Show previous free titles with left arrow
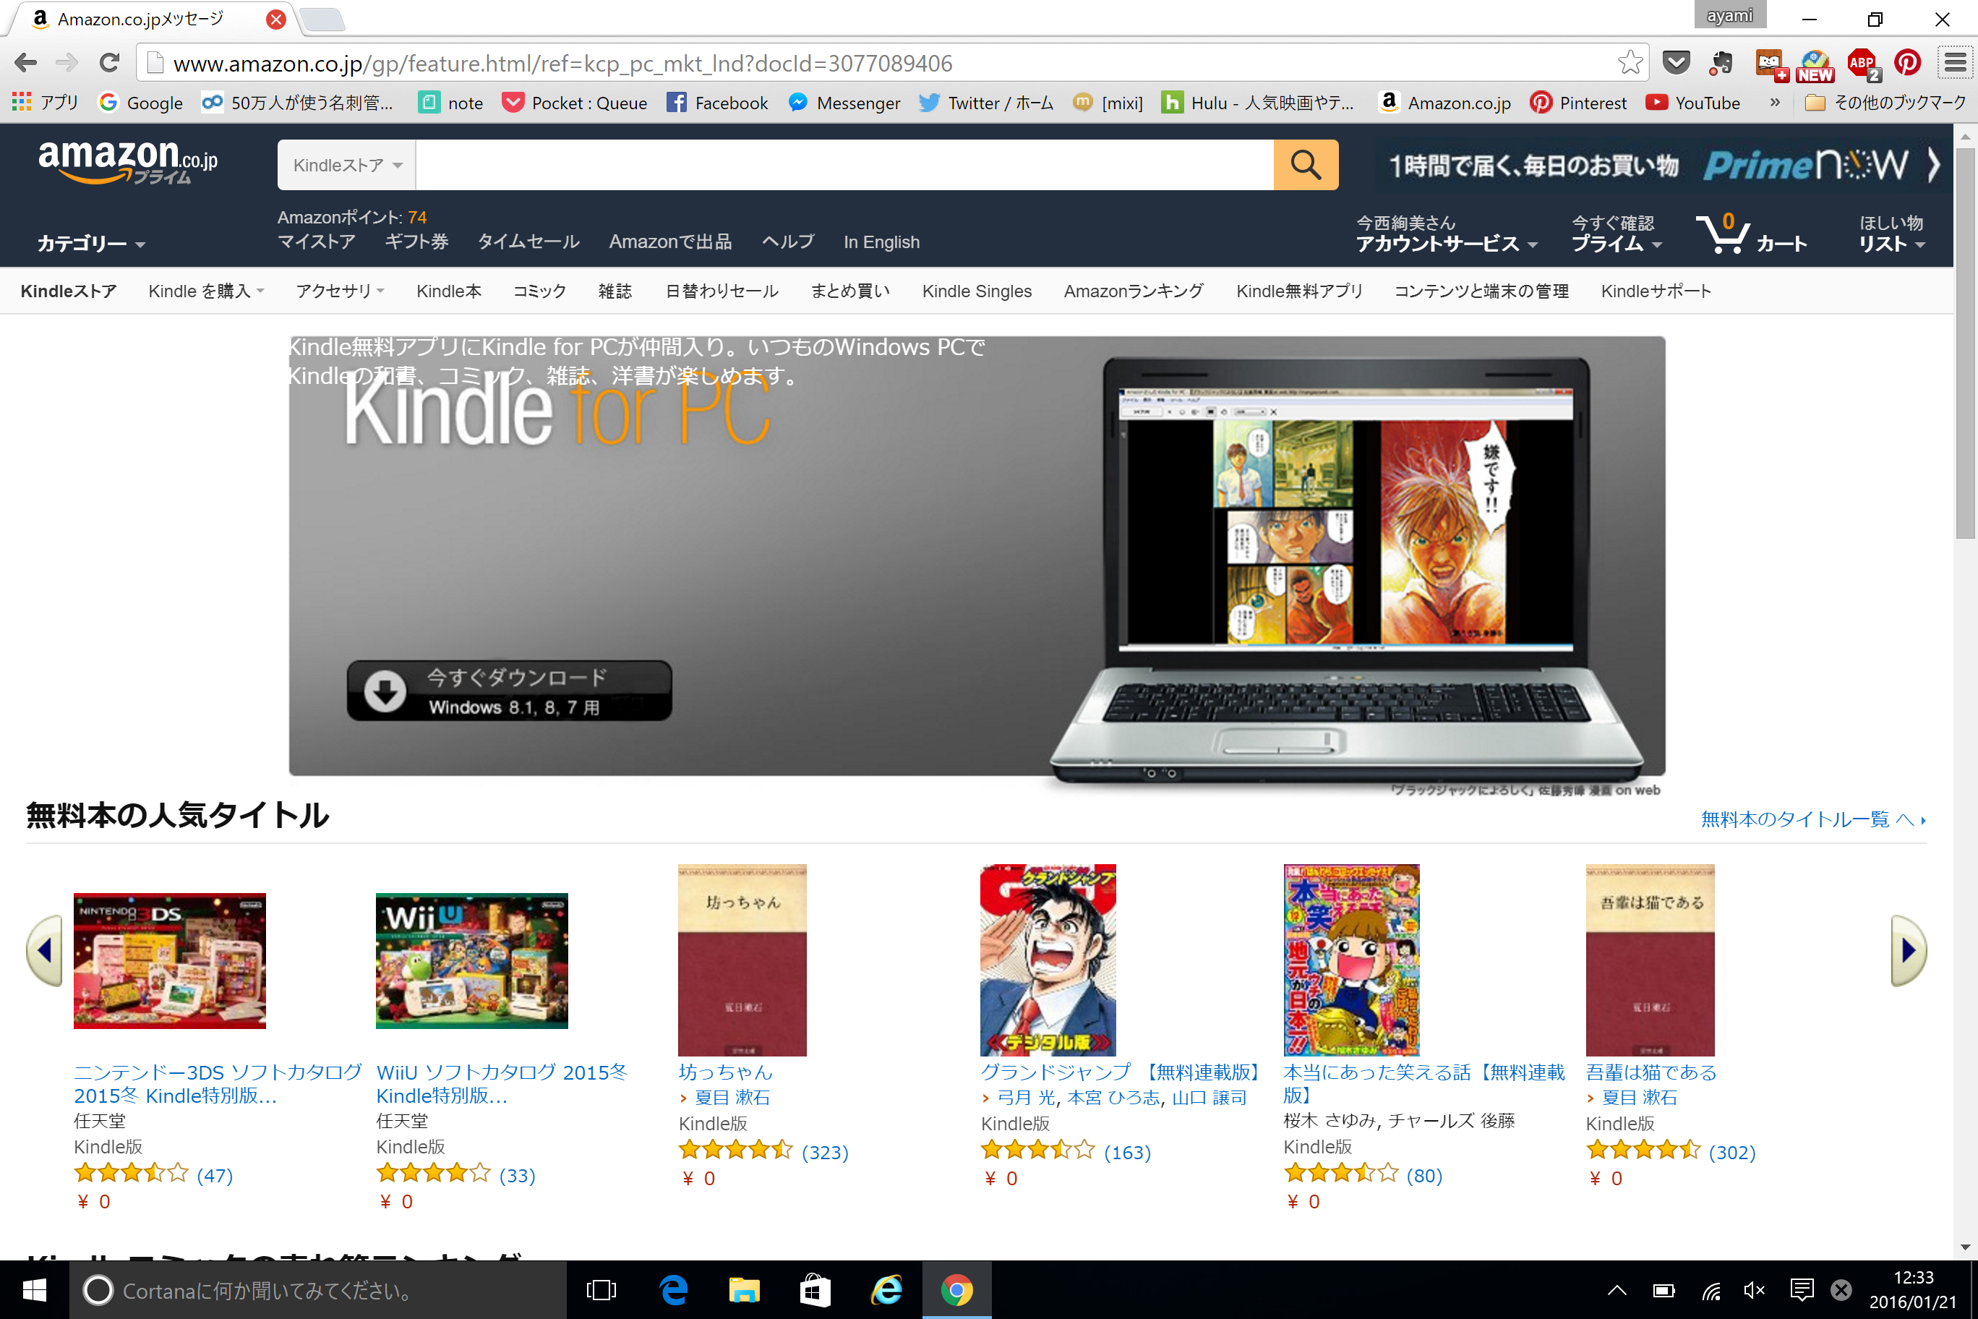 click(x=45, y=949)
